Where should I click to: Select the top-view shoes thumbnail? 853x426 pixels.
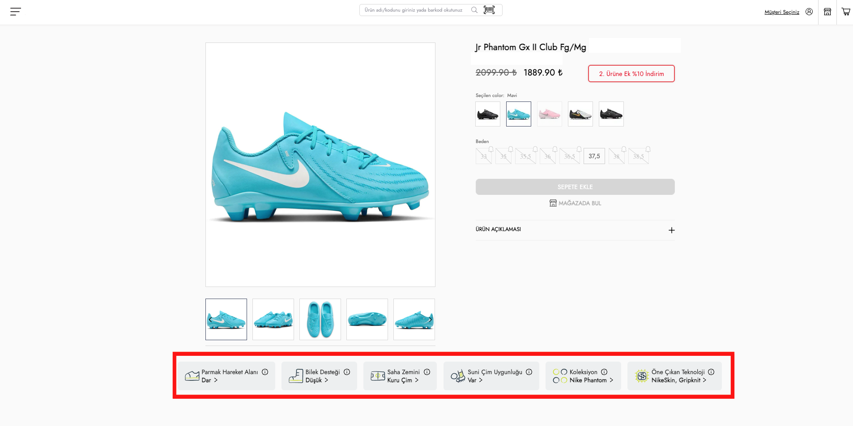pyautogui.click(x=320, y=319)
